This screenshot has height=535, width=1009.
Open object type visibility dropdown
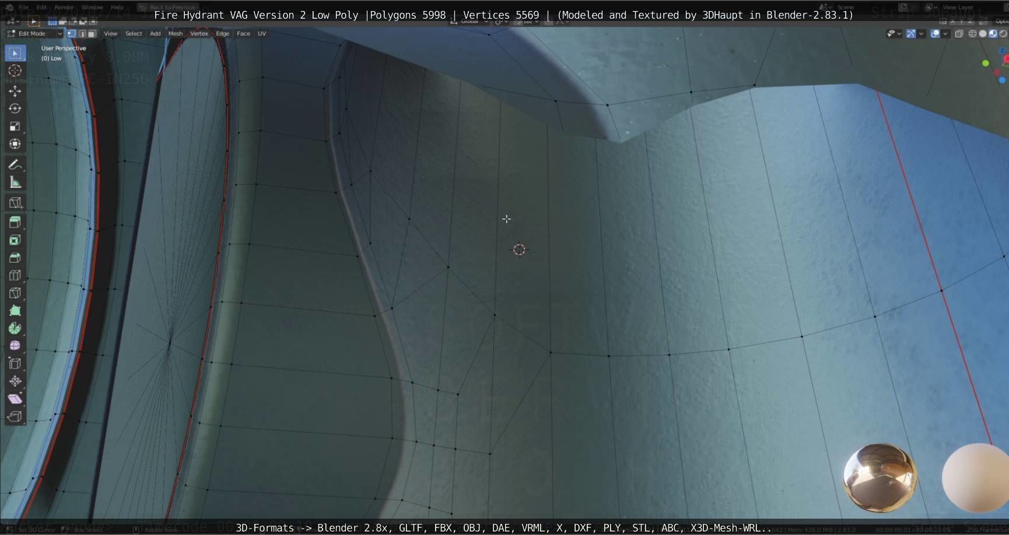[x=894, y=34]
